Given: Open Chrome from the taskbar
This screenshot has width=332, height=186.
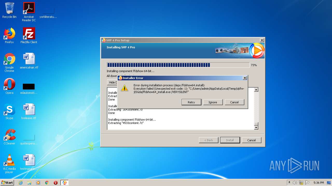Looking at the screenshot, I should click(47, 183).
